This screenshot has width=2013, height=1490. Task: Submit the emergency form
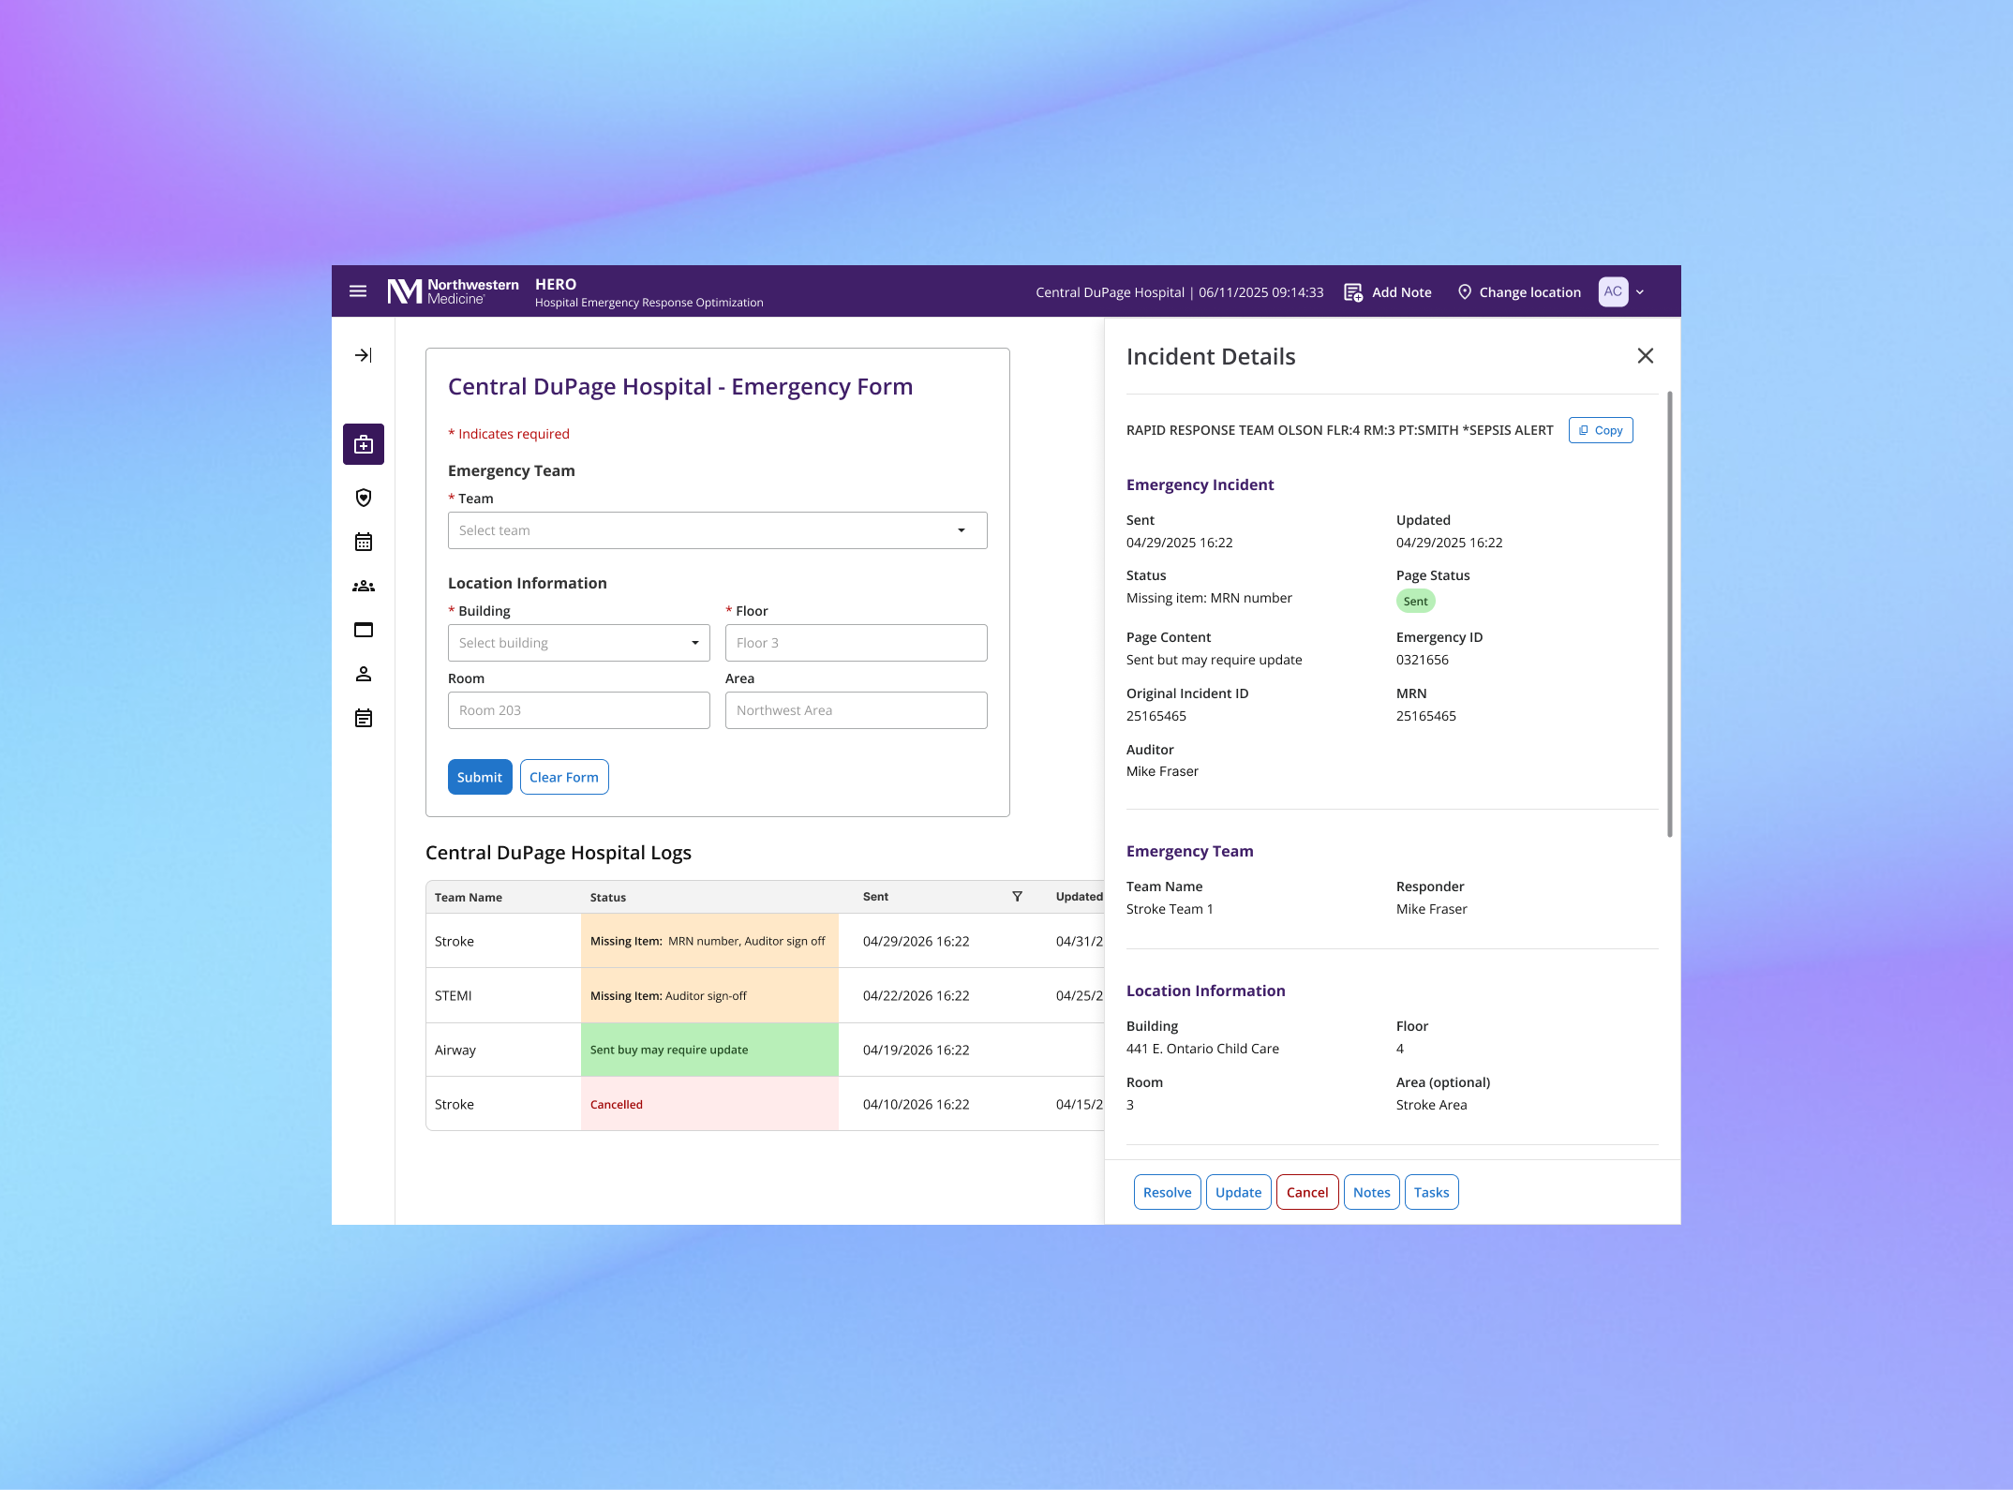tap(480, 777)
